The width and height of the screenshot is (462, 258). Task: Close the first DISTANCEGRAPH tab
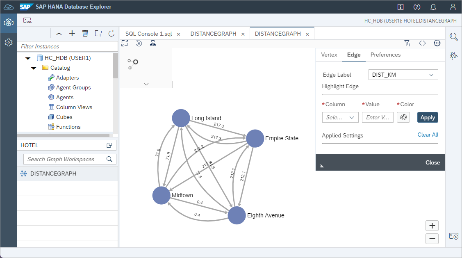point(243,34)
